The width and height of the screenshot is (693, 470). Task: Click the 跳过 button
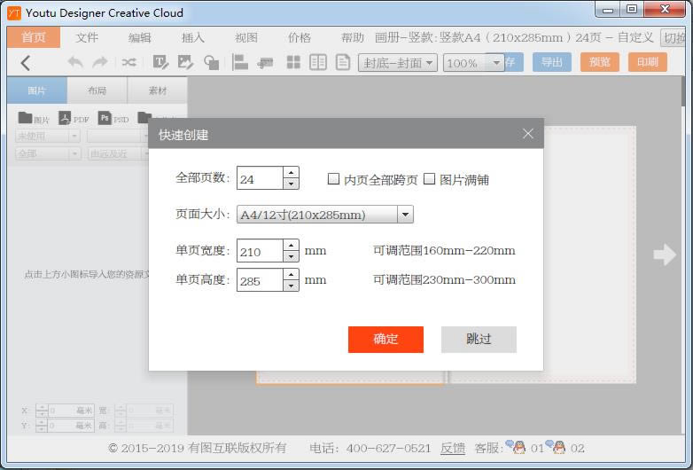479,339
